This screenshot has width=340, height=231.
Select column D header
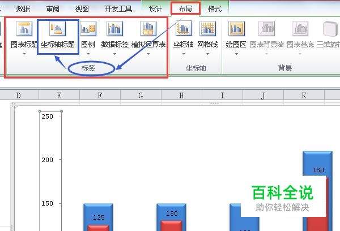(x=19, y=95)
